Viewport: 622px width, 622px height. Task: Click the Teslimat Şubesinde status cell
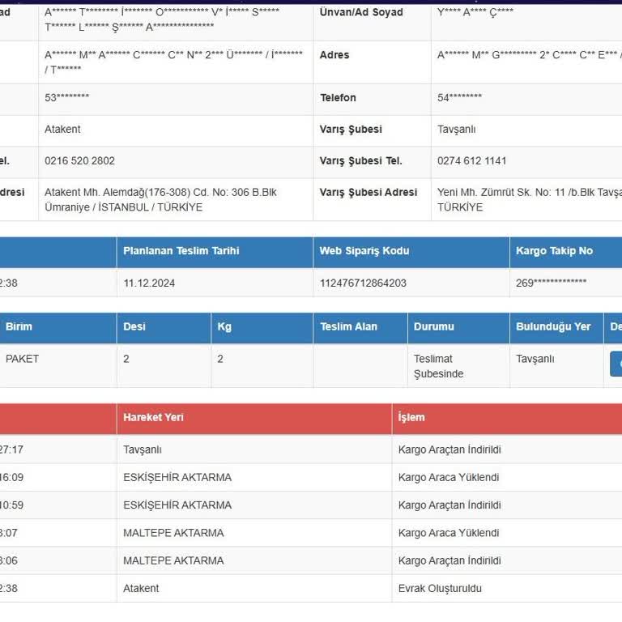click(x=458, y=366)
